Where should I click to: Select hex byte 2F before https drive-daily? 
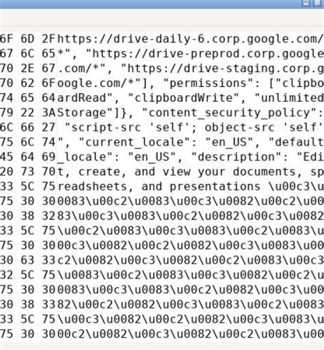(49, 39)
